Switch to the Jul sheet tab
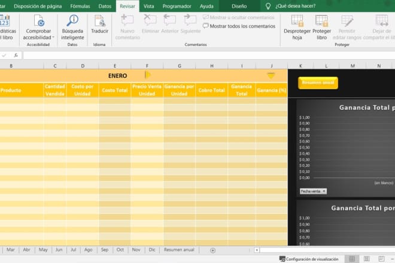This screenshot has width=395, height=263. point(73,250)
